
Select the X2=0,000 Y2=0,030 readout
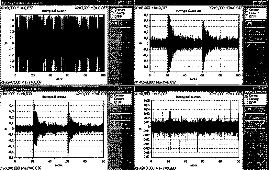[92, 94]
